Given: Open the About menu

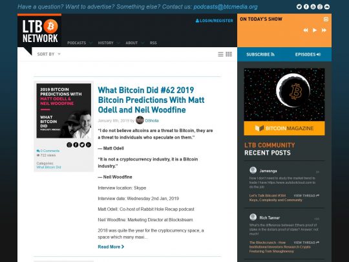Looking at the screenshot, I should click(x=134, y=43).
